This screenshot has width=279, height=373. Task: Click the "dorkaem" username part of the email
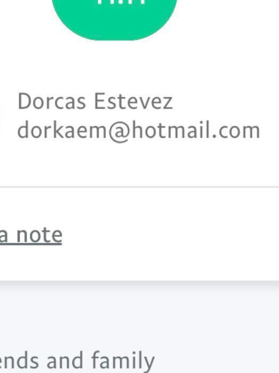point(62,130)
